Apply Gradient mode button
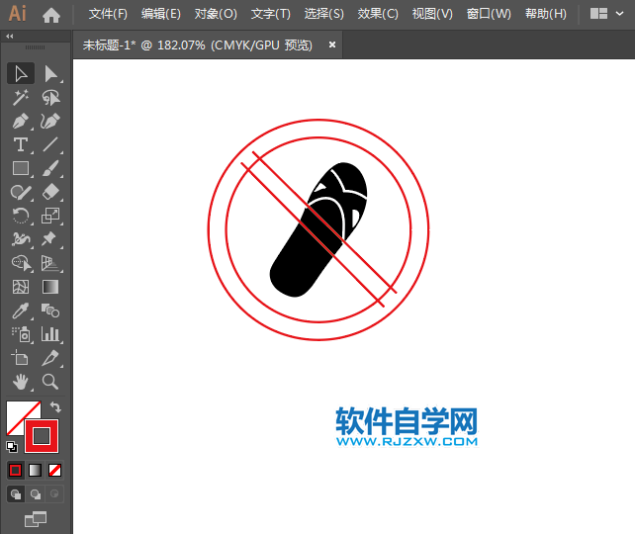Viewport: 635px width, 534px height. tap(36, 471)
